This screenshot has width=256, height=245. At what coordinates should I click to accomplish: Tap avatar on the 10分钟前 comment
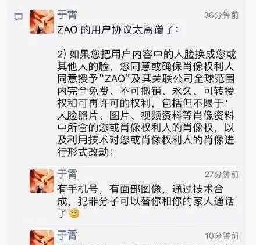tap(41, 237)
